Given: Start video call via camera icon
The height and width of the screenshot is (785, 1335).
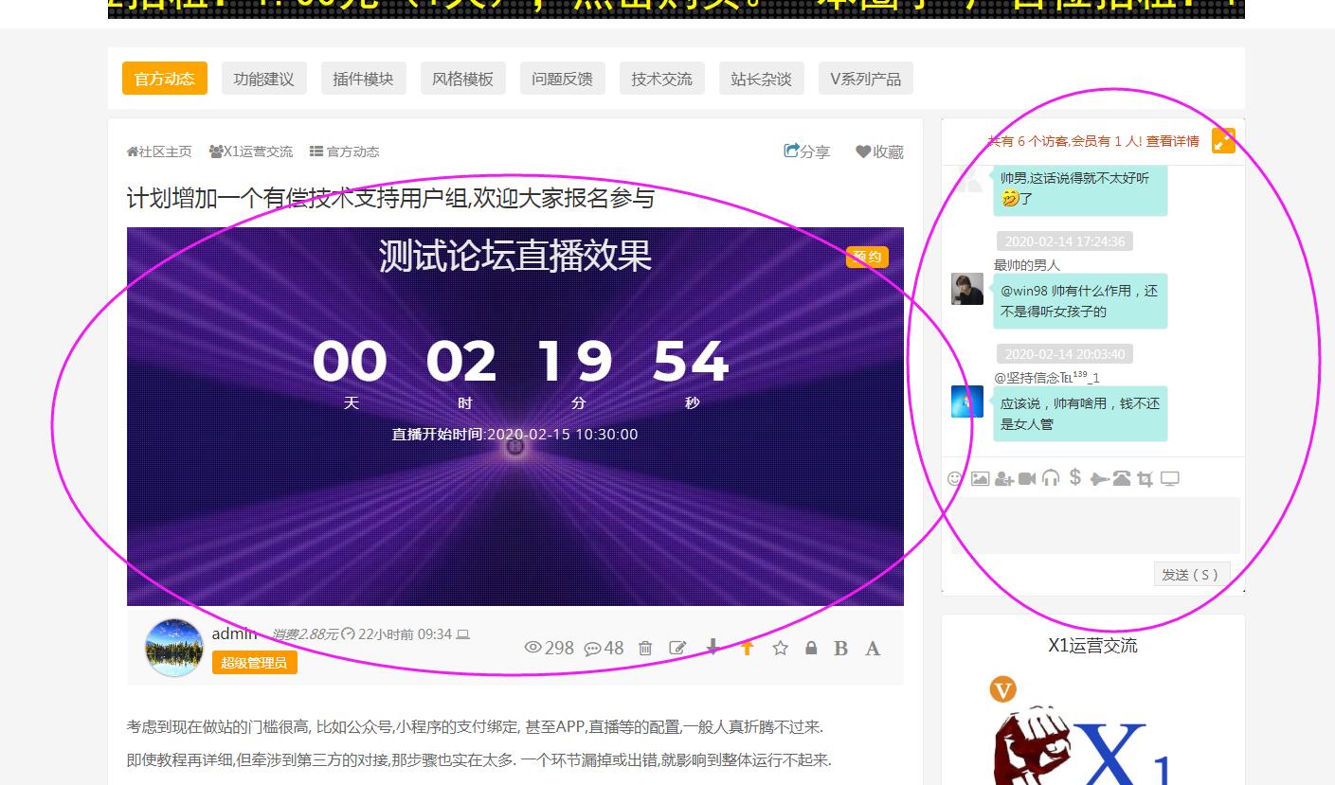Looking at the screenshot, I should tap(1027, 479).
